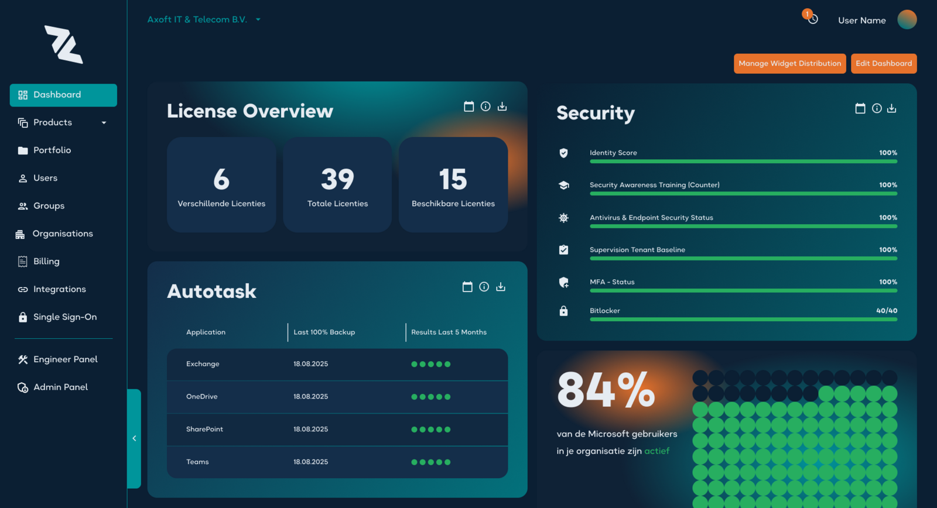
Task: Open the Totale Licenties card
Action: coord(337,184)
